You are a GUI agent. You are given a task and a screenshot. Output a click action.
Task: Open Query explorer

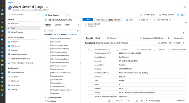click(x=167, y=15)
